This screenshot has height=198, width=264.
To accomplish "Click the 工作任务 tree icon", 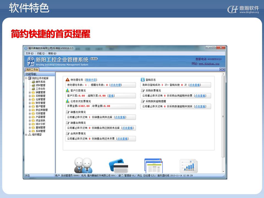I will (x=33, y=89).
